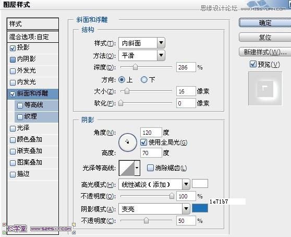Enable the 等高线 contour checkbox
Screen dimensions: 291x237
[20, 105]
